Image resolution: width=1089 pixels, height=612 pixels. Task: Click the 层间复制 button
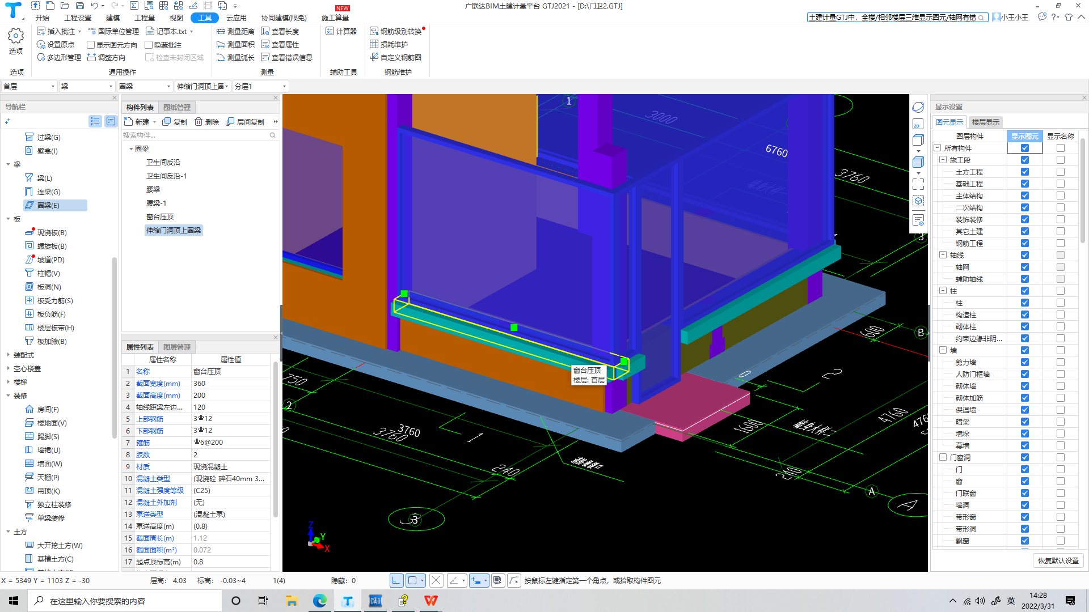pyautogui.click(x=245, y=122)
